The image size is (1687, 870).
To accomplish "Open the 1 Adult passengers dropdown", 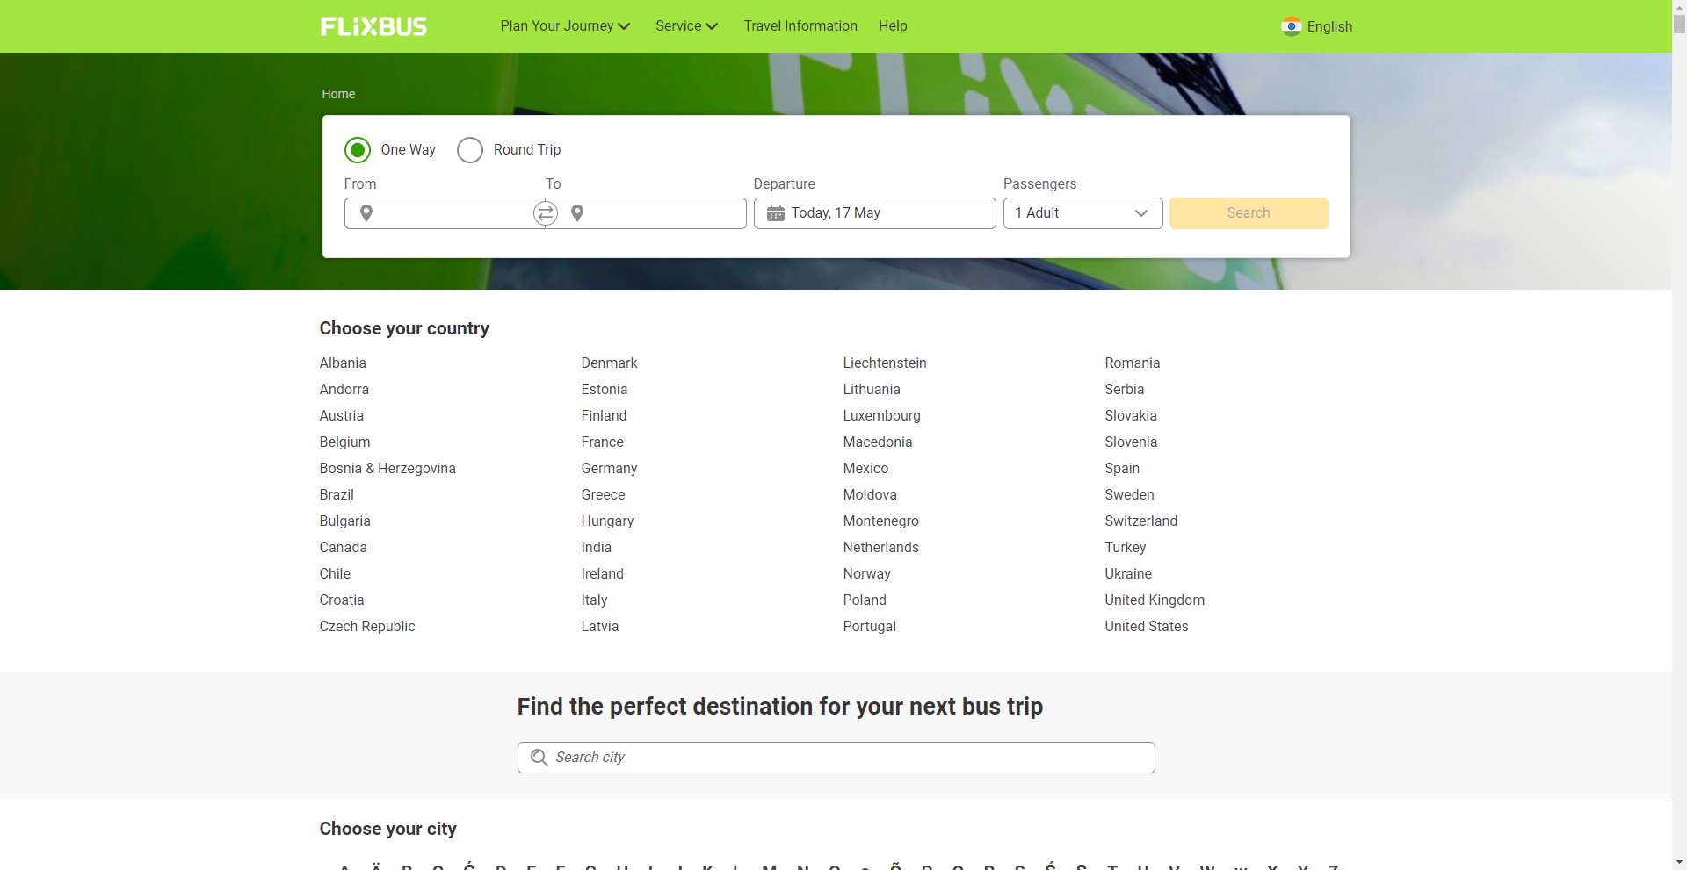I will point(1082,213).
